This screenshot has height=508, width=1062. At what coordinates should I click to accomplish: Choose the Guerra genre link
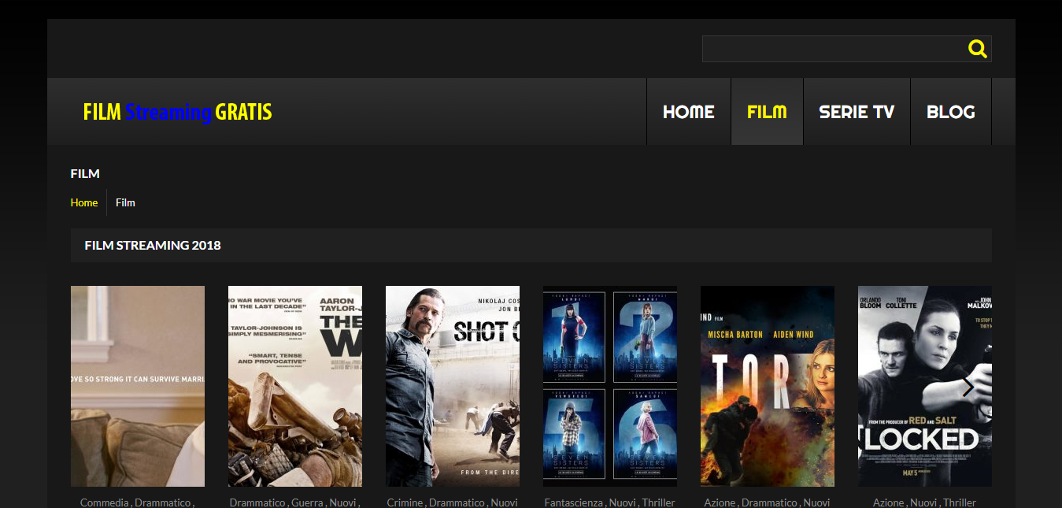(x=307, y=502)
